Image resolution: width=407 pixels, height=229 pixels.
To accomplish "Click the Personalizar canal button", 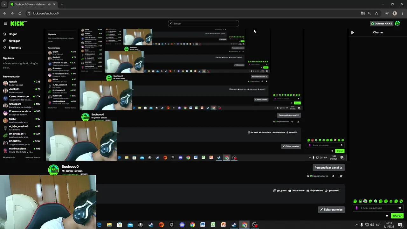I will click(328, 168).
